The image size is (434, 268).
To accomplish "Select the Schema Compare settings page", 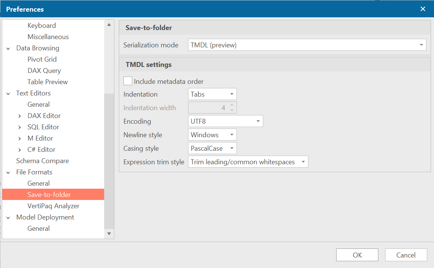I will [x=42, y=160].
